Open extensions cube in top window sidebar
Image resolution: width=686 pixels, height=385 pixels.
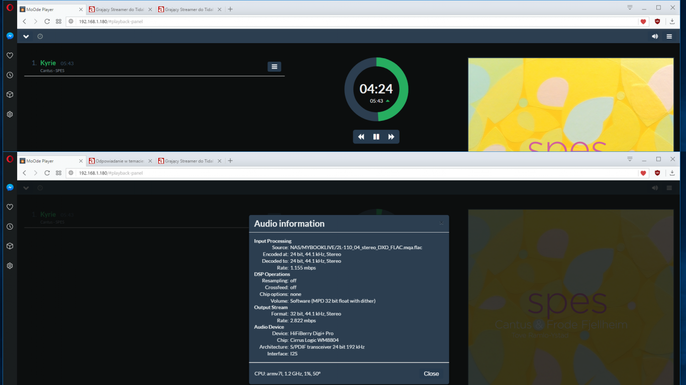click(x=10, y=95)
